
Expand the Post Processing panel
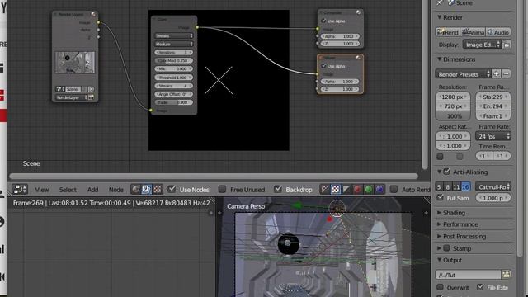tap(439, 237)
